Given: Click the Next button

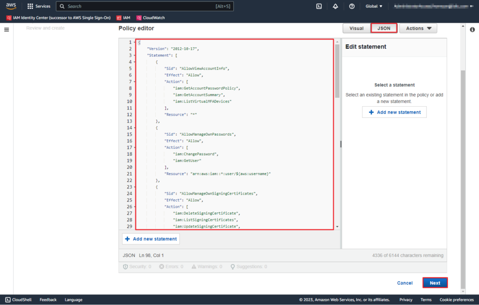Looking at the screenshot, I should pyautogui.click(x=435, y=283).
